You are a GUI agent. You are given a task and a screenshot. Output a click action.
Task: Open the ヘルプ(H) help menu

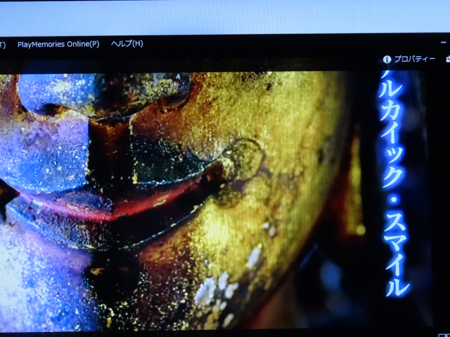coord(127,44)
